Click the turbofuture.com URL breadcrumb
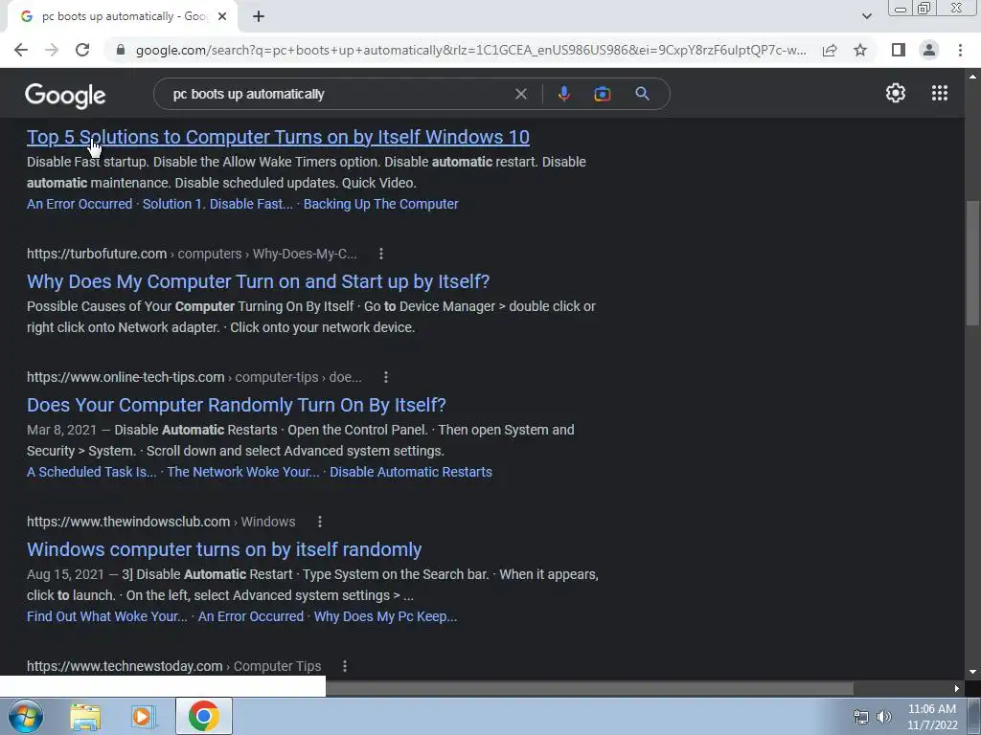 point(192,254)
